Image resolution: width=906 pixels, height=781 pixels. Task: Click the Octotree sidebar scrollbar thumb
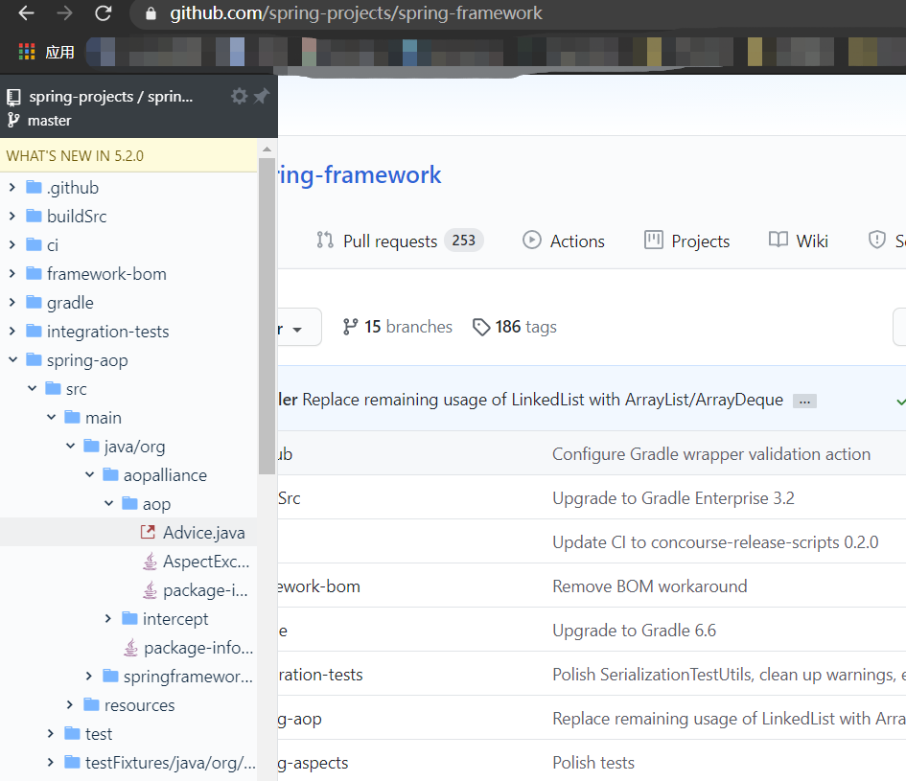coord(267,316)
